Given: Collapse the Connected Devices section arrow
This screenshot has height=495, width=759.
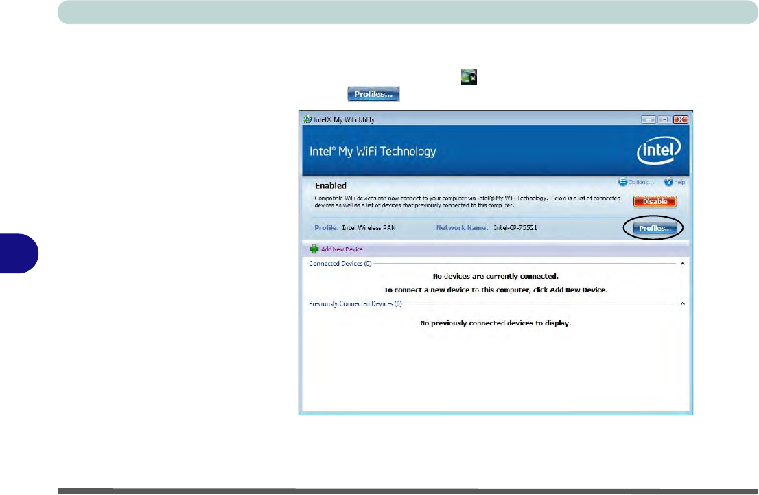Looking at the screenshot, I should (683, 264).
